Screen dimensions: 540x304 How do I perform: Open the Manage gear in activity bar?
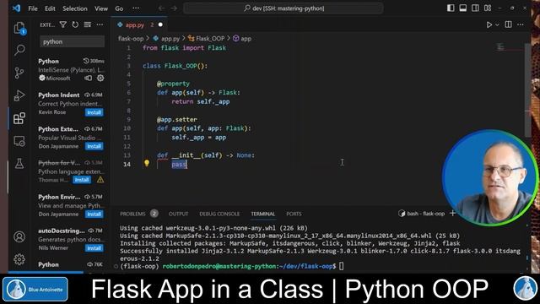19,259
